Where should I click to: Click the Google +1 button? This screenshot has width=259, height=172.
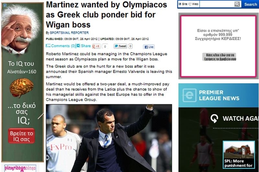(96, 46)
